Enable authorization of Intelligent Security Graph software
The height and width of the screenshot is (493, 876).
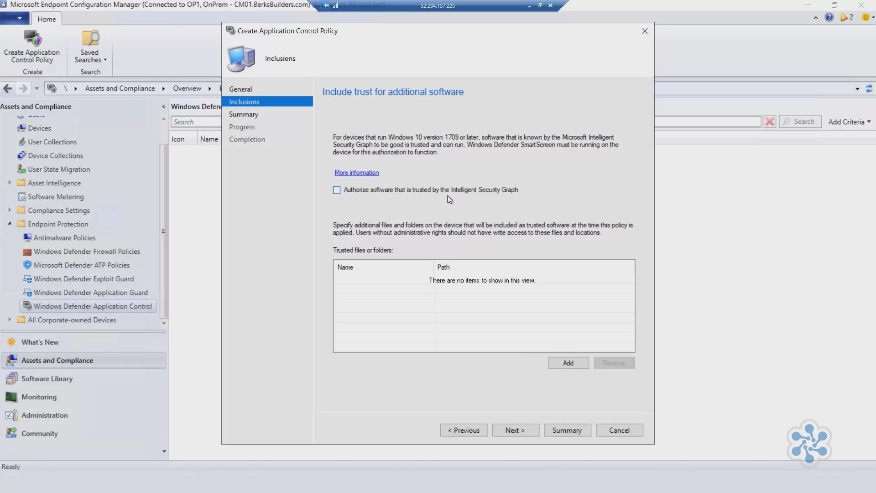[x=337, y=190]
